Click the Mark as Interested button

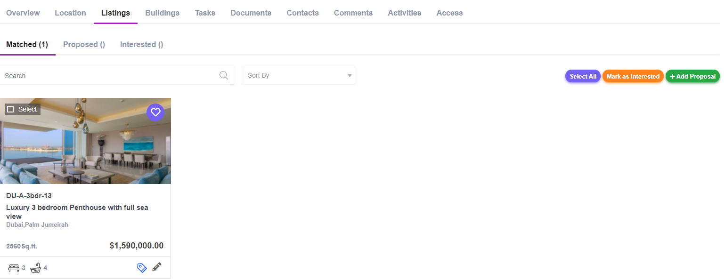(633, 76)
